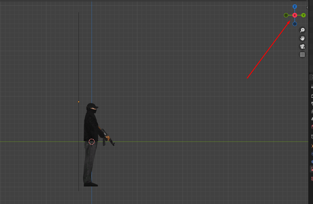The image size is (313, 204).
Task: Switch to the Output properties tab
Action: 312,103
